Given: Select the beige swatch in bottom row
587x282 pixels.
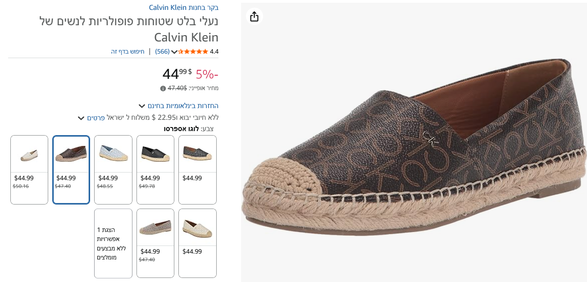Looking at the screenshot, I should pyautogui.click(x=198, y=243).
